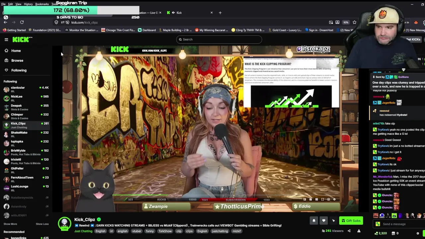
Task: Click the zoom level 90% indicator
Action: tap(346, 22)
